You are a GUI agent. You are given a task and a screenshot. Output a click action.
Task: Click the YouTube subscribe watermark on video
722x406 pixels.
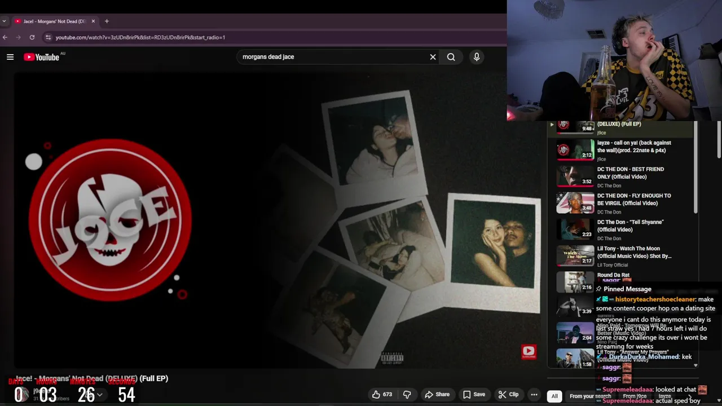[x=529, y=352]
